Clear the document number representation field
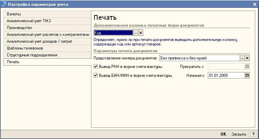Screen dimensions: 259x139 pos(247,58)
